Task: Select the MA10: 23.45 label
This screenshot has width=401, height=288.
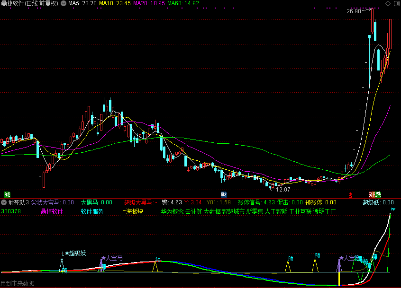Action: [115, 3]
